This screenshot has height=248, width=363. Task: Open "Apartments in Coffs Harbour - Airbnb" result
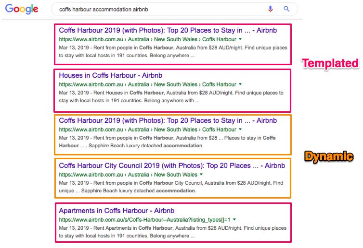pyautogui.click(x=117, y=211)
